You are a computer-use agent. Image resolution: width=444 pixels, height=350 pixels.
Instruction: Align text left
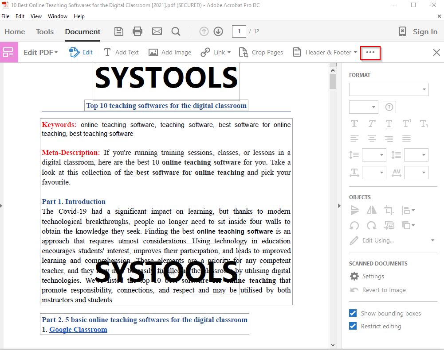[354, 138]
